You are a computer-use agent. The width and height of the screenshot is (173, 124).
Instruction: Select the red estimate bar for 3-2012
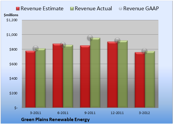(140, 80)
